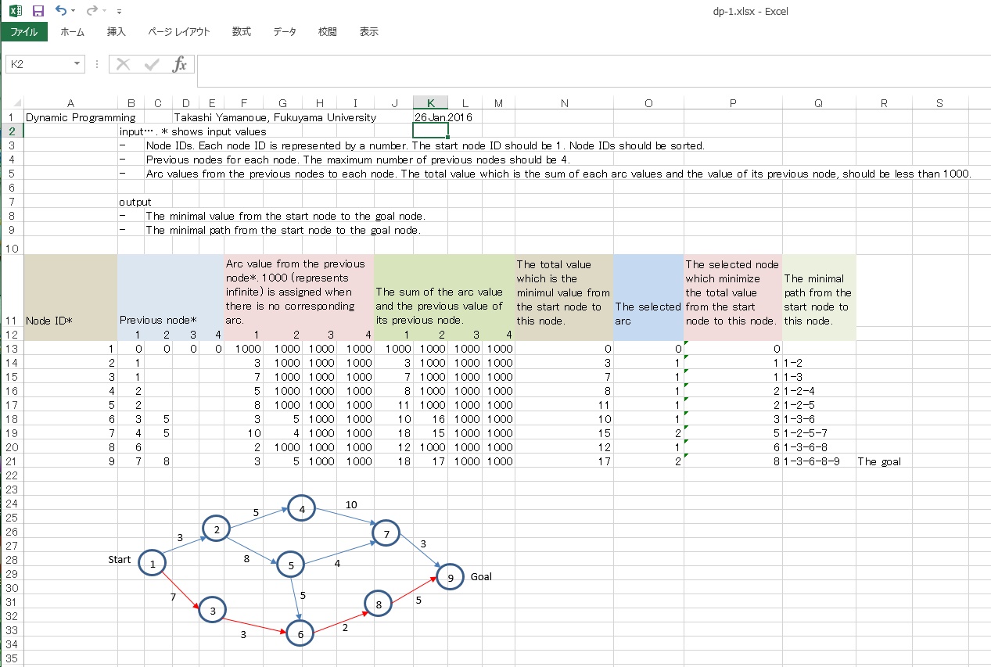This screenshot has height=667, width=991.
Task: Click the formula bar Cancel X icon
Action: pos(123,64)
